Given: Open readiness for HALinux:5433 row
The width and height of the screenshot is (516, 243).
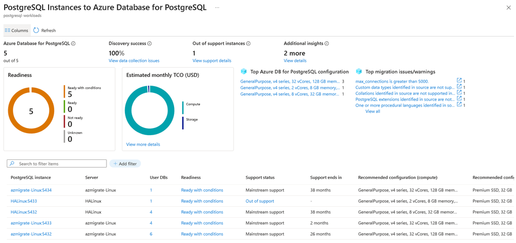Looking at the screenshot, I should coord(202,201).
